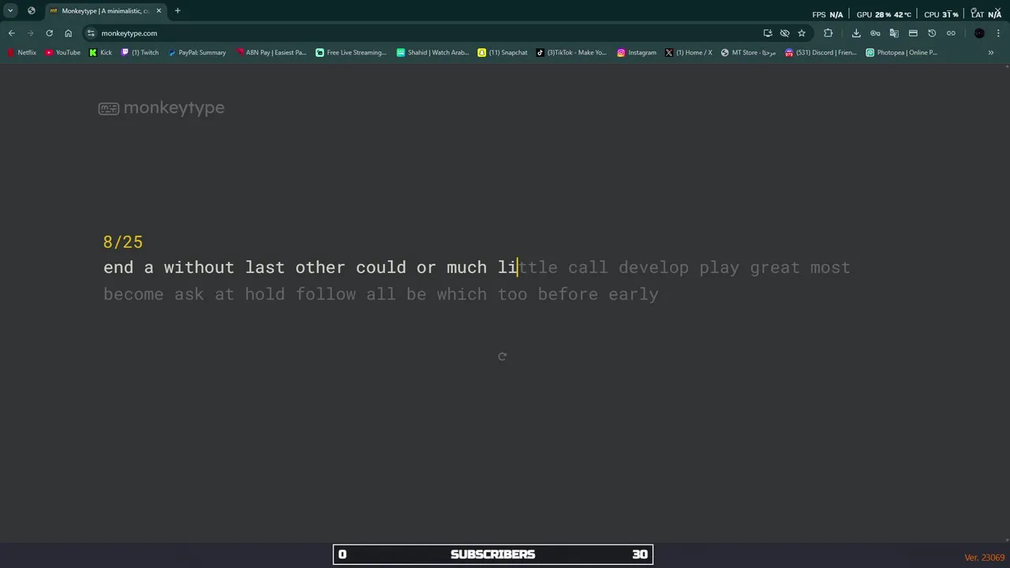Image resolution: width=1010 pixels, height=568 pixels.
Task: Open the password manager key icon
Action: (875, 33)
